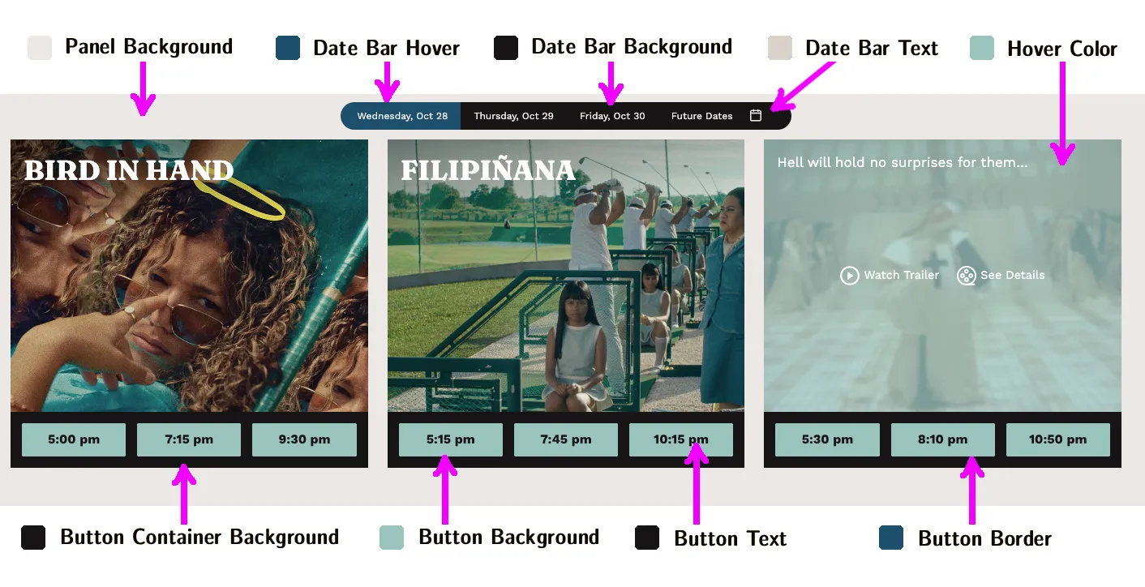The width and height of the screenshot is (1145, 587).
Task: Choose the 10:50 pm showtime
Action: (1057, 439)
